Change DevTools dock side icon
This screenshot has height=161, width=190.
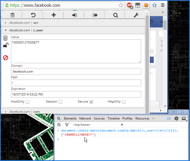pos(184,118)
